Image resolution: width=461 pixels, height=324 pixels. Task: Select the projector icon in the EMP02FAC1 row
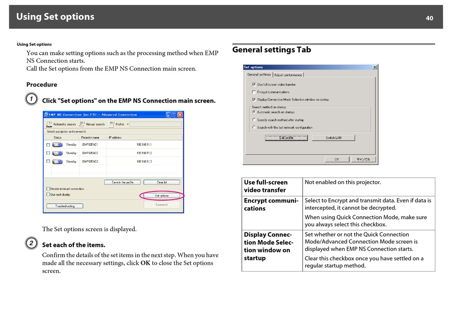coord(58,145)
